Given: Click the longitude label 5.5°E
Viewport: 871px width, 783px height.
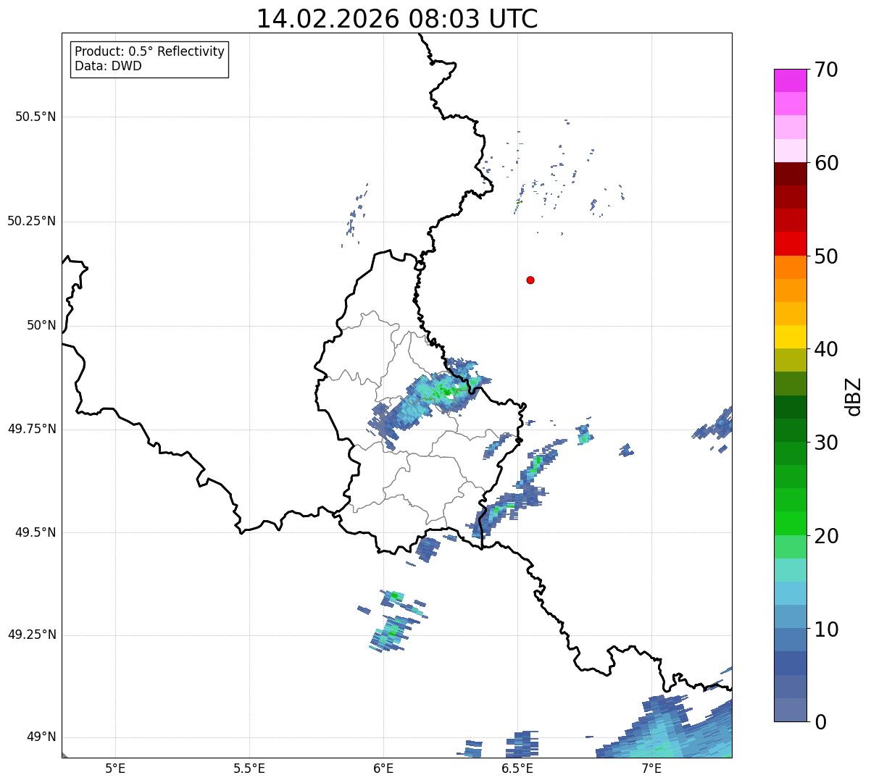Looking at the screenshot, I should click(x=249, y=768).
